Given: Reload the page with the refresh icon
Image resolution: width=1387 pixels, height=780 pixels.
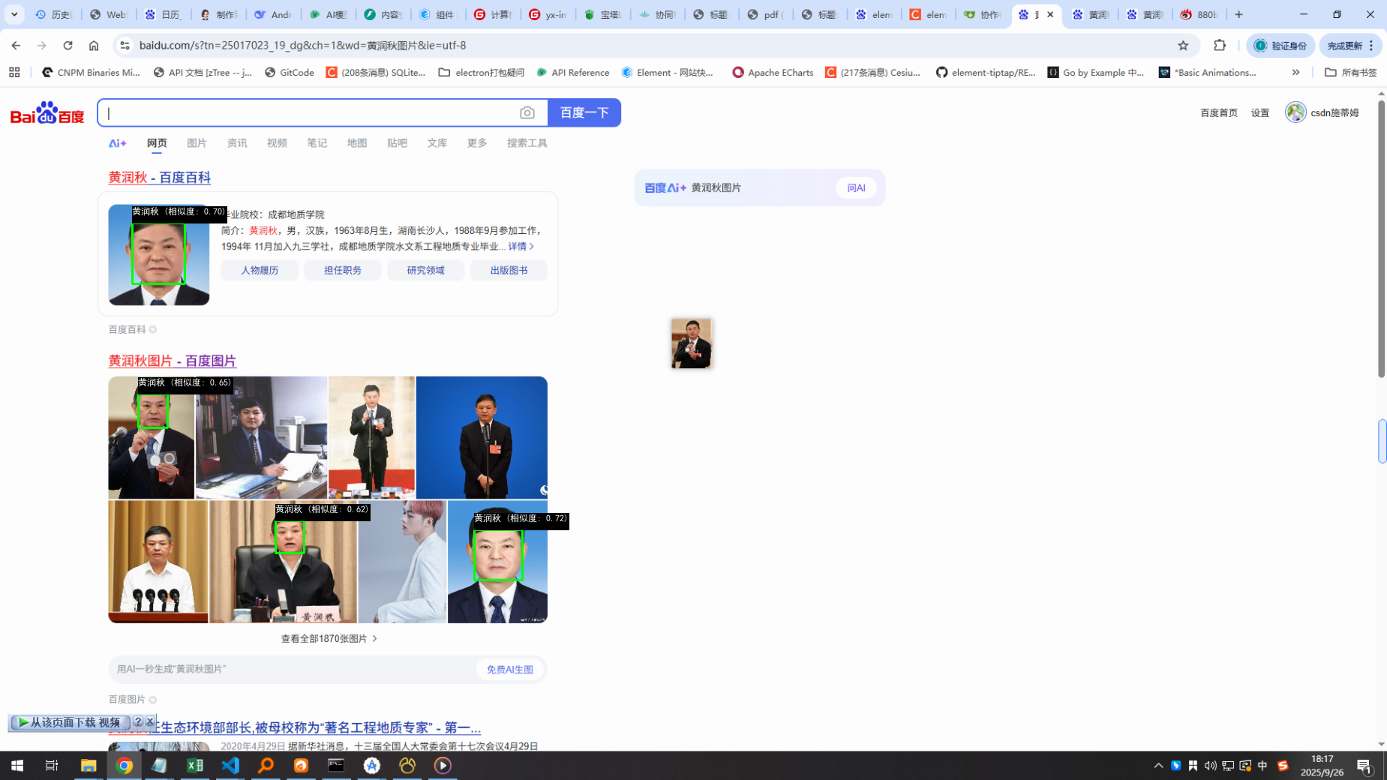Looking at the screenshot, I should coord(68,46).
